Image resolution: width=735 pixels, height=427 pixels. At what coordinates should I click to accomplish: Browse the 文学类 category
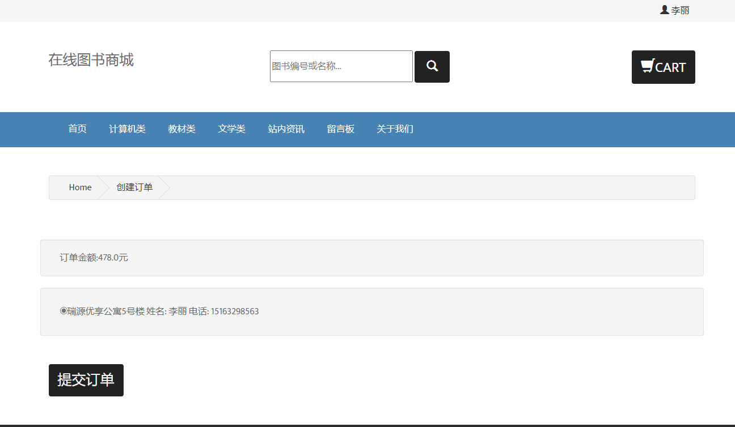tap(231, 129)
